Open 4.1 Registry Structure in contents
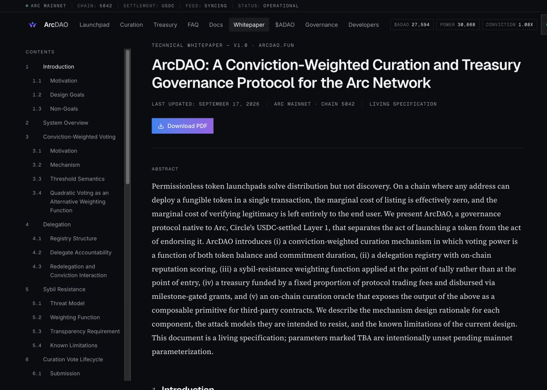547x390 pixels. point(73,239)
